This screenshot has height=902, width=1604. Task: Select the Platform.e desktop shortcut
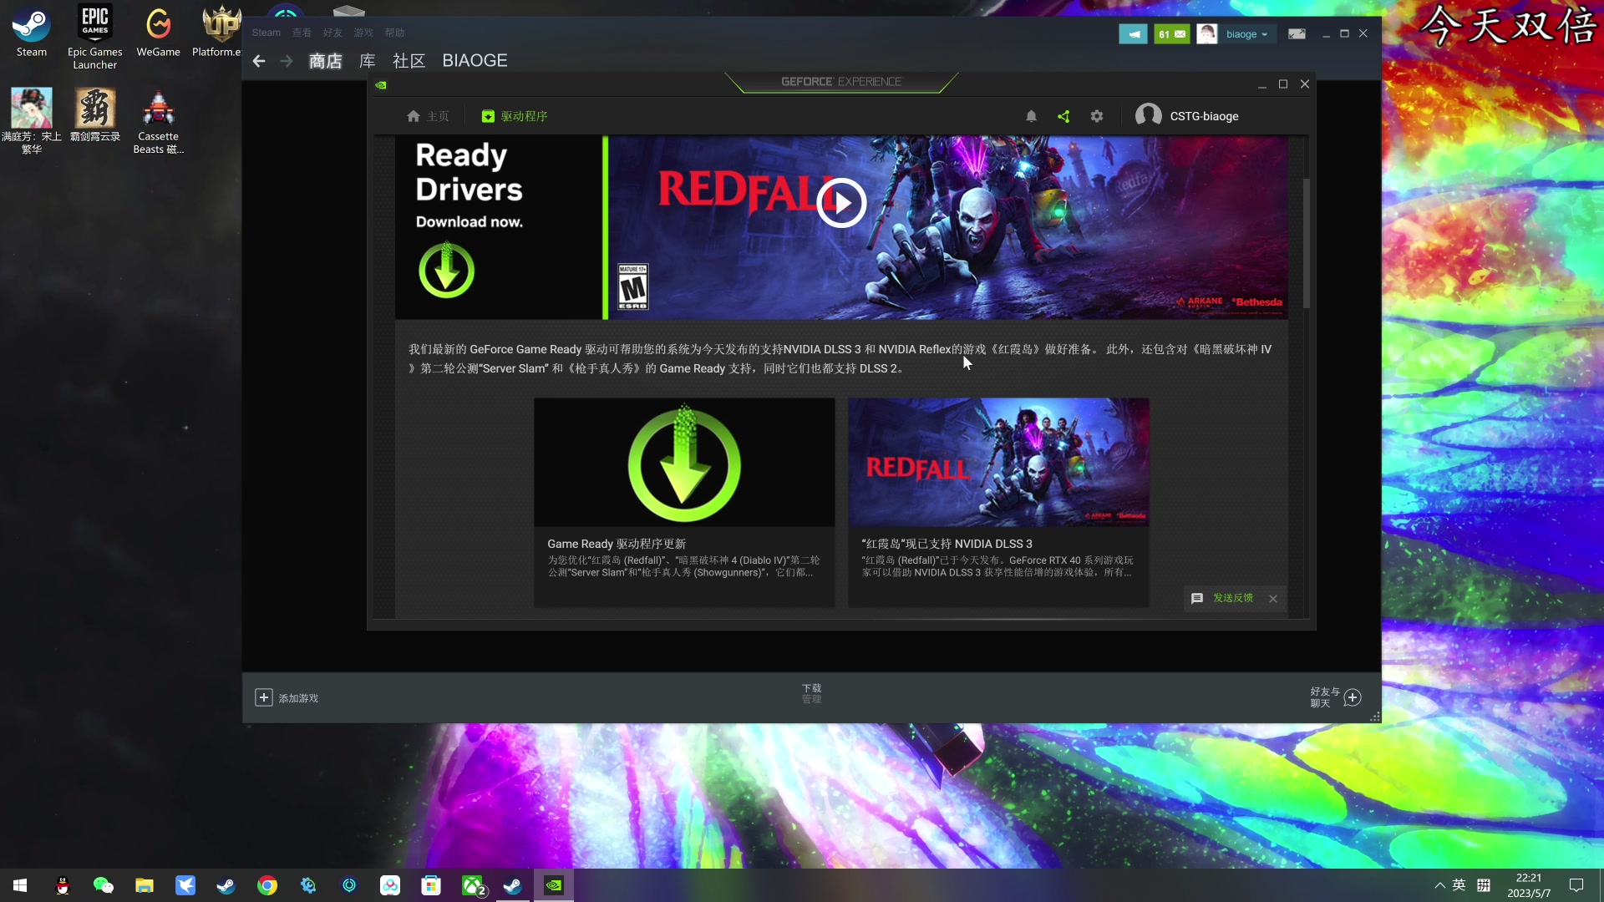[217, 33]
